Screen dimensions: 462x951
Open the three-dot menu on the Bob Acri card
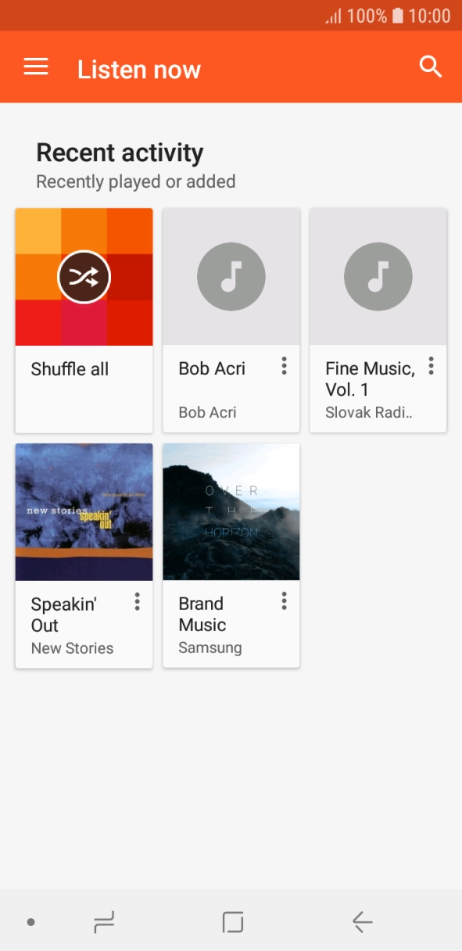284,365
